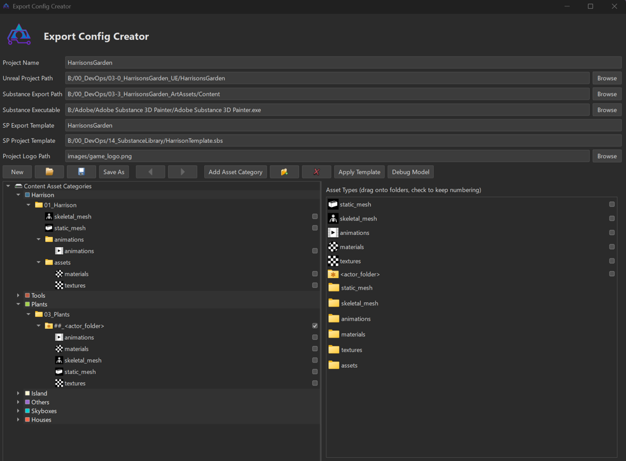
Task: Click the Debug Model button
Action: [410, 171]
